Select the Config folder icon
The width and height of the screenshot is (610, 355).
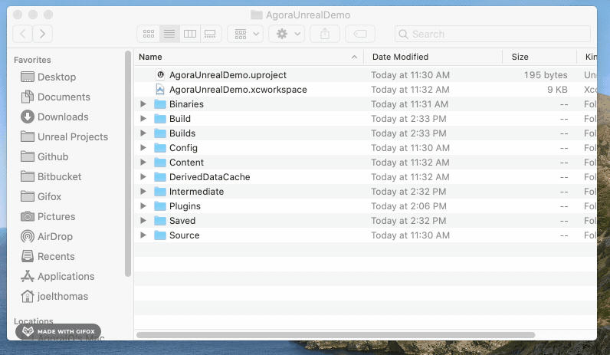160,147
